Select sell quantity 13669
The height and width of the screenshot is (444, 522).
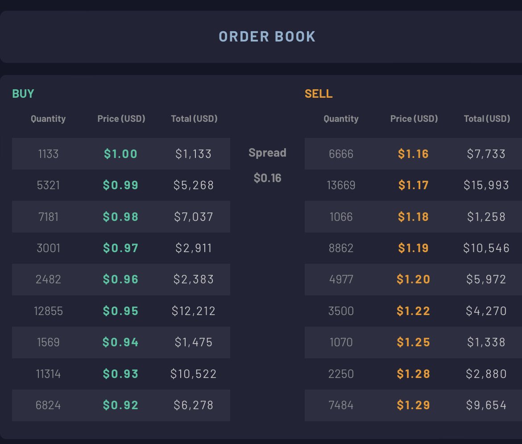pos(341,185)
